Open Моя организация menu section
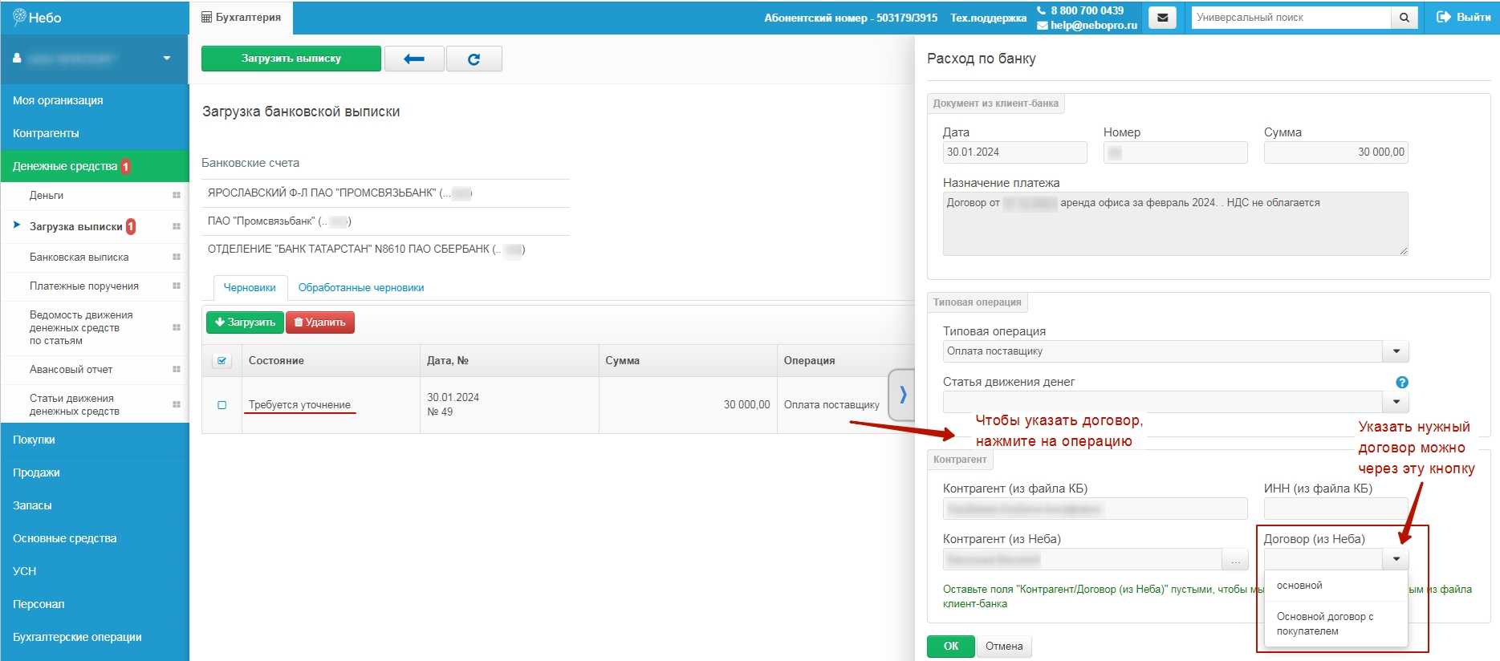The width and height of the screenshot is (1500, 661). point(95,100)
